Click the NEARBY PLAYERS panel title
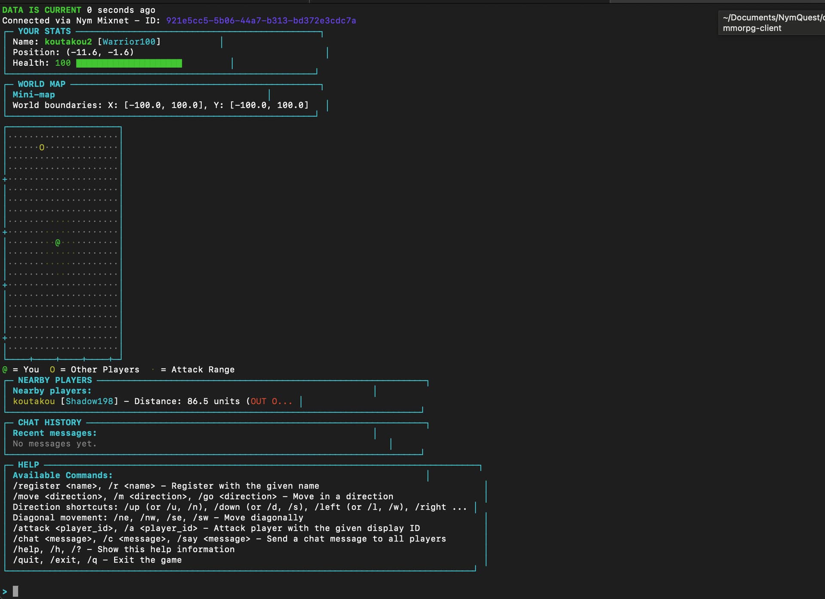Viewport: 825px width, 599px height. click(x=55, y=380)
